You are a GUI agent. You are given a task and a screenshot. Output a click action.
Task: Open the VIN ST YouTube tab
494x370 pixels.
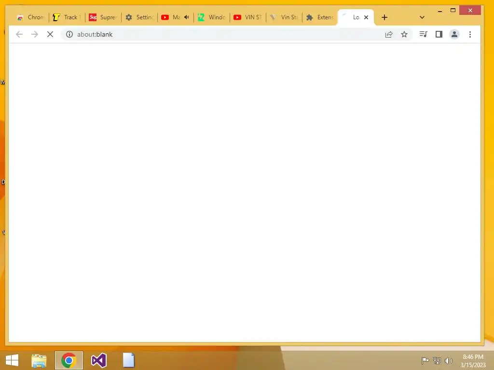[248, 17]
